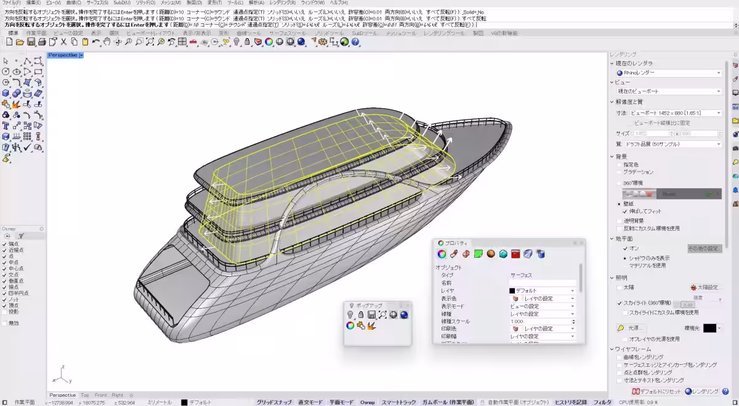Expand the 表示モード dropdown in Properties
This screenshot has height=406, width=739.
point(542,306)
